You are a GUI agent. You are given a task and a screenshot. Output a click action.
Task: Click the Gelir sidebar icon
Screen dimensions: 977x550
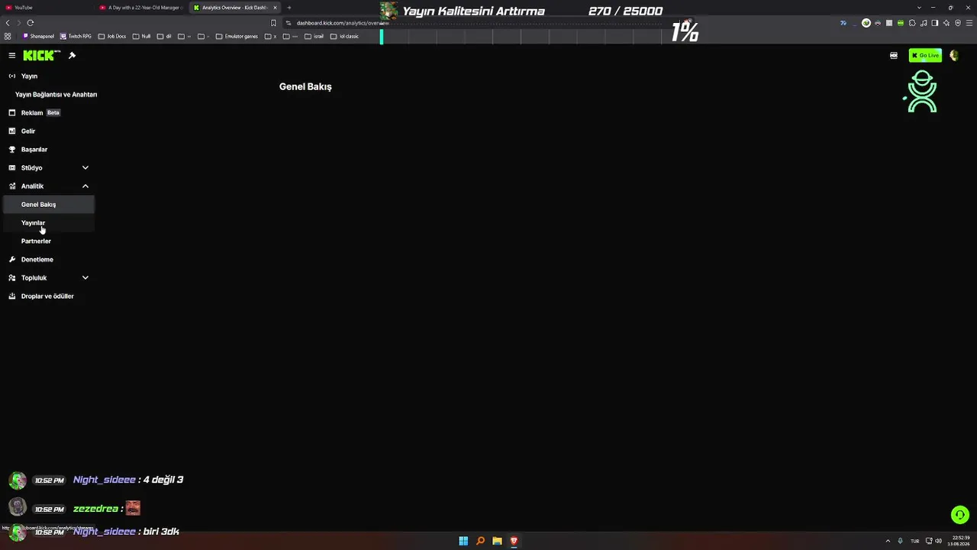point(12,131)
